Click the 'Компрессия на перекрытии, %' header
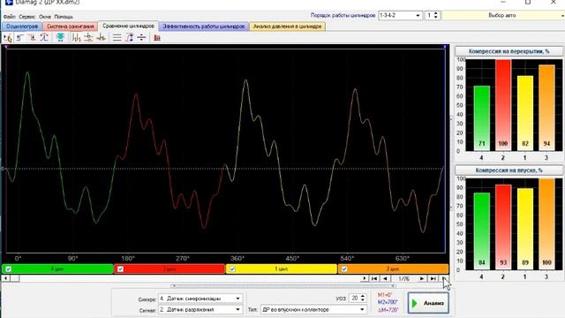Image resolution: width=565 pixels, height=318 pixels. click(x=508, y=51)
